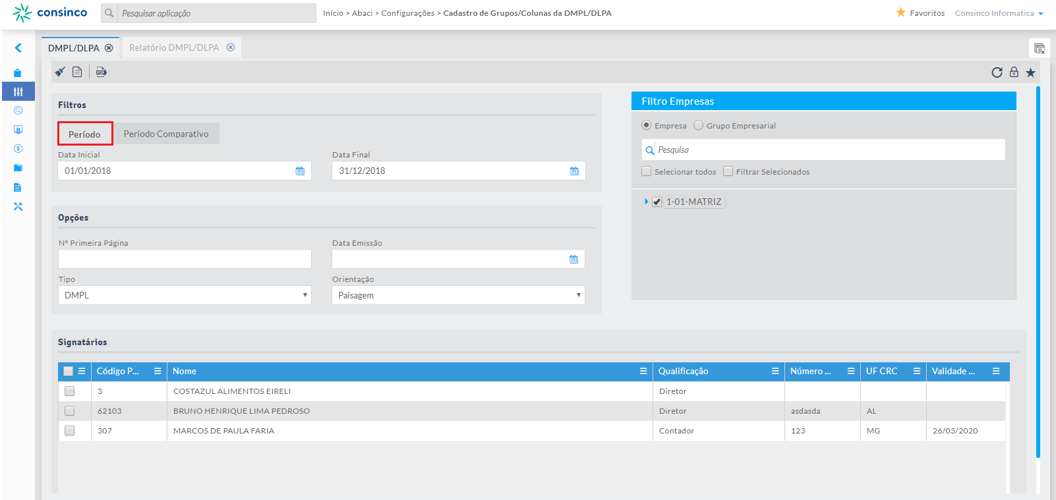Viewport: 1056px width, 500px height.
Task: Open the Código column menu
Action: [158, 371]
